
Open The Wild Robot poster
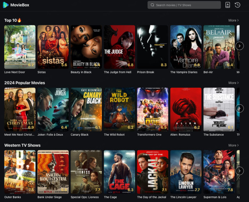click(x=119, y=109)
